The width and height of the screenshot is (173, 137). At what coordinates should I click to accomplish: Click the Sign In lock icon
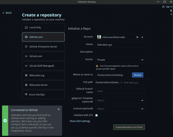pos(164,7)
